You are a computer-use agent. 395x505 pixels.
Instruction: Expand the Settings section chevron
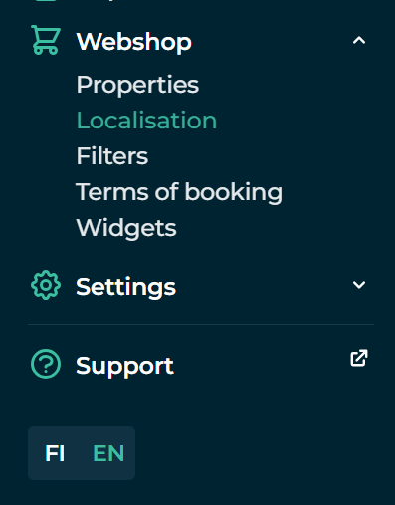coord(359,285)
